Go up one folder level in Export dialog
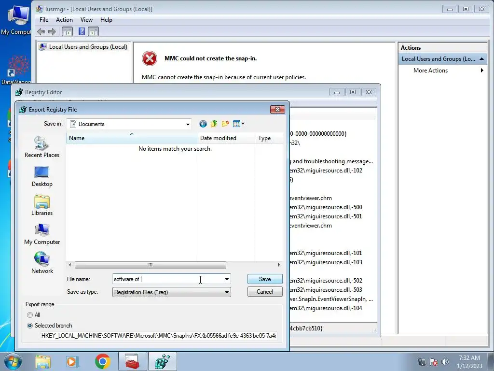 pos(214,124)
